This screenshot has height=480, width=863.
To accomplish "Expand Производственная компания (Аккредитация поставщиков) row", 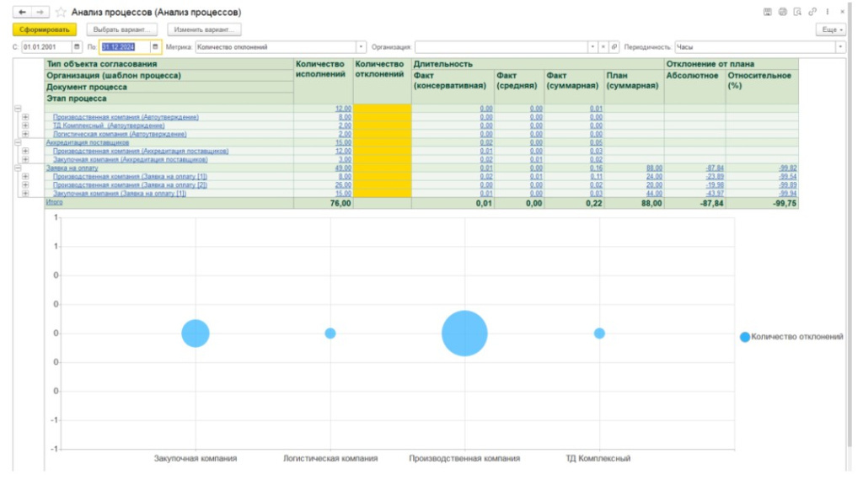I will pos(25,152).
